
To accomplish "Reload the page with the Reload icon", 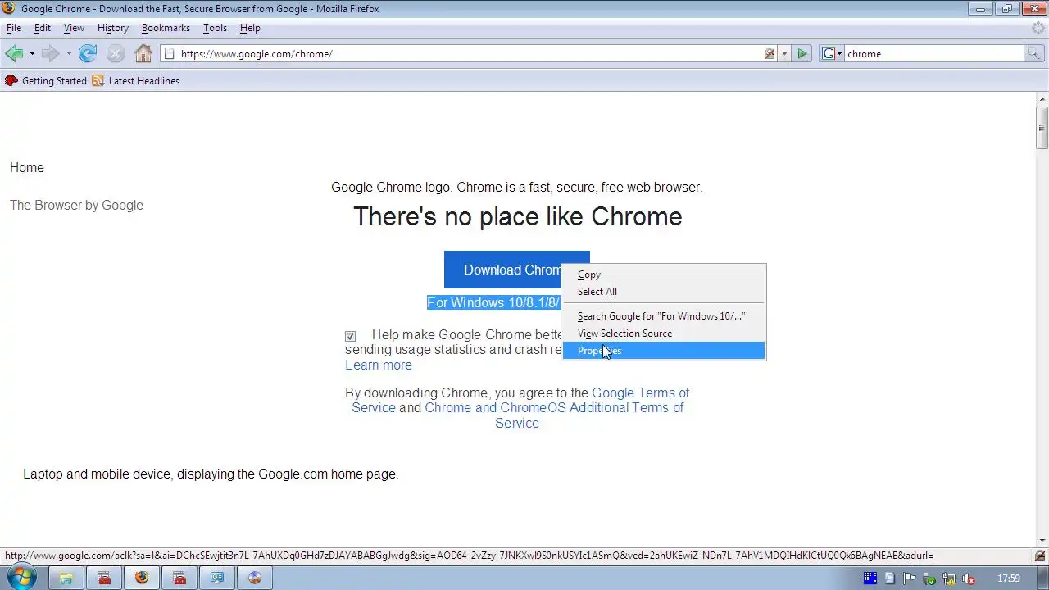I will tap(88, 54).
